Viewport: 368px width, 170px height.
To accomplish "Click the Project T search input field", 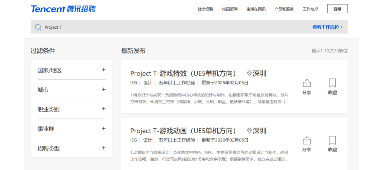I will point(162,27).
